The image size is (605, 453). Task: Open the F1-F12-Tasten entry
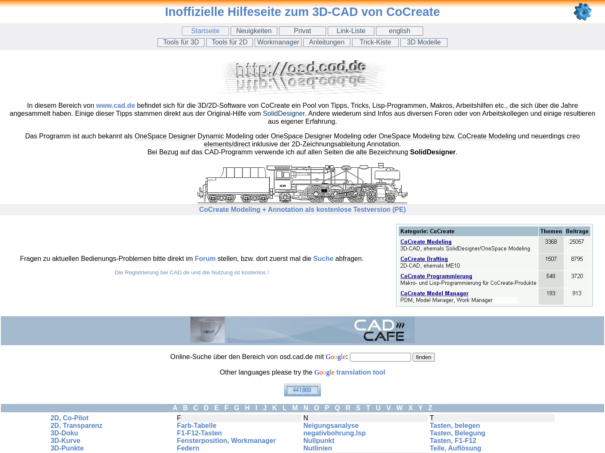click(199, 433)
